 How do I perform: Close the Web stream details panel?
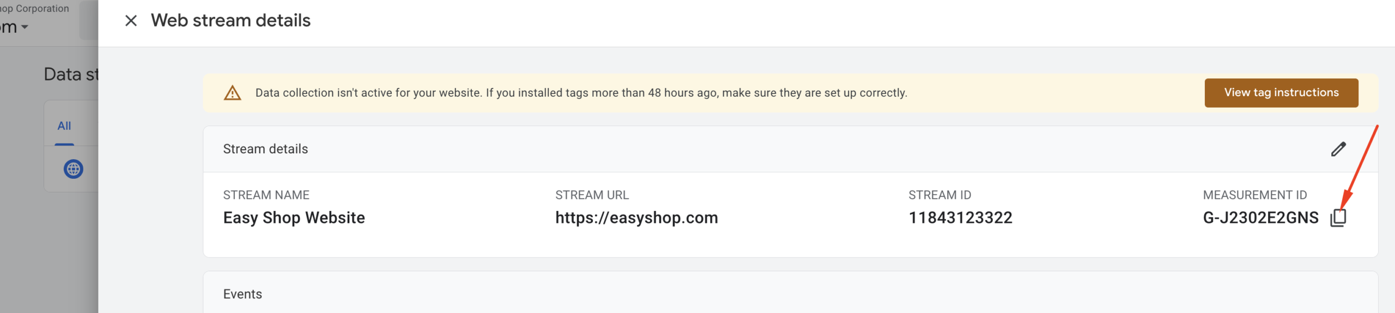(131, 21)
